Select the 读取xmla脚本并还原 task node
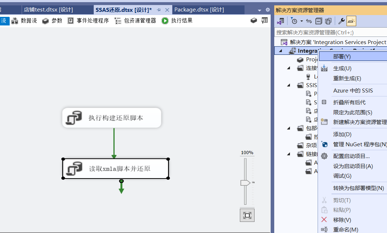Screen dimensions: 387x233 tap(116, 168)
